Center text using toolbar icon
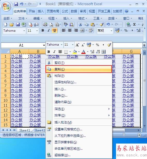 70,30
